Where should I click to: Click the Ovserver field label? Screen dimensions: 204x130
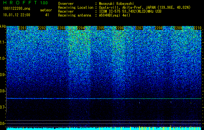point(66,4)
